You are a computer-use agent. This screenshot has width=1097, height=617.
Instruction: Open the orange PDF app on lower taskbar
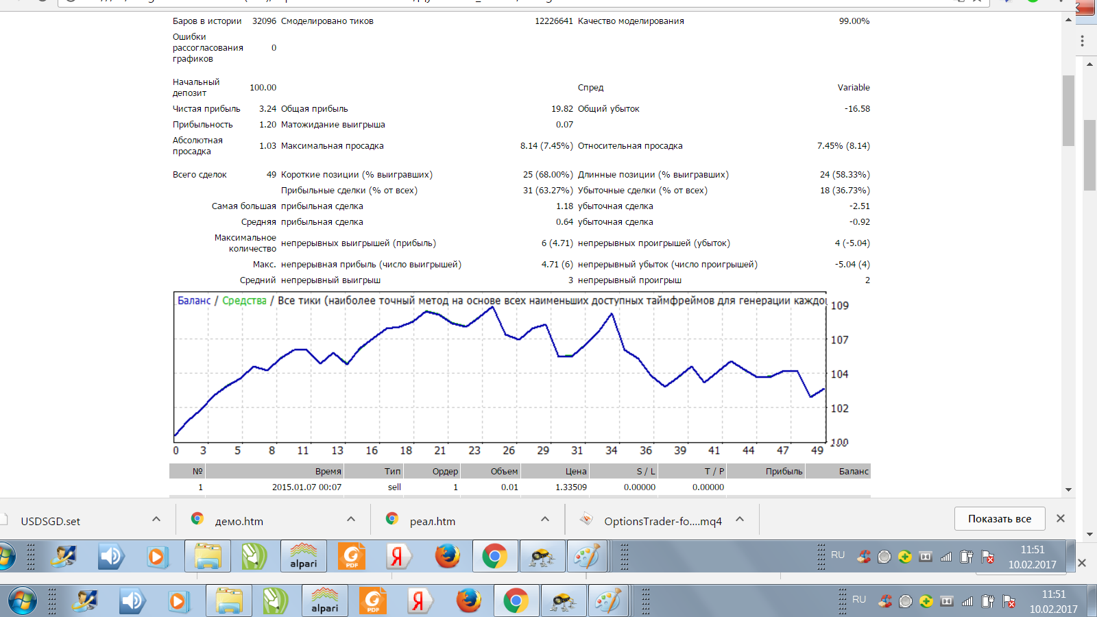point(373,601)
